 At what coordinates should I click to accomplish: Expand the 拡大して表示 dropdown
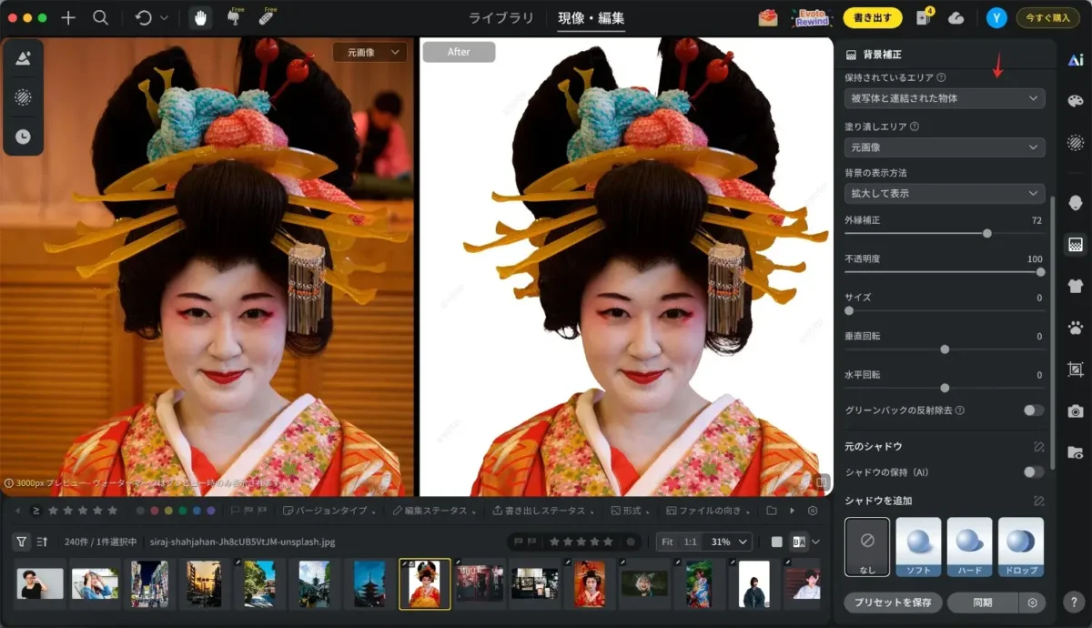pyautogui.click(x=944, y=193)
